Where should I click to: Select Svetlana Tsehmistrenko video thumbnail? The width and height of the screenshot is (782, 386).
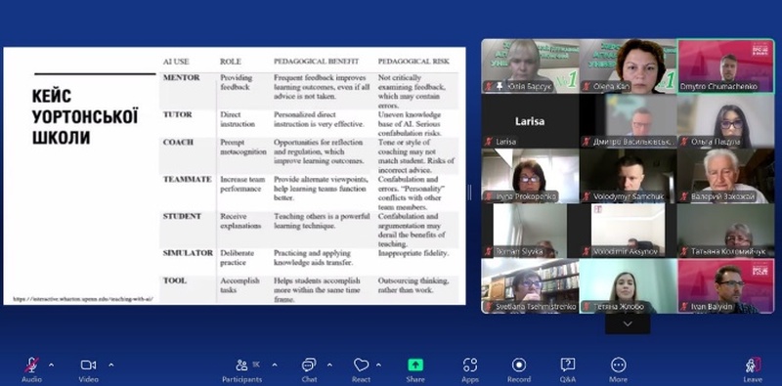(530, 285)
